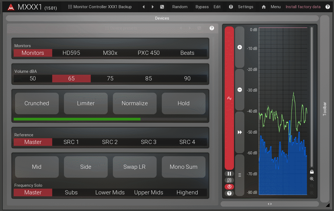Screen dimensions: 334x211
Task: Click the fast-forward double arrow button
Action: pyautogui.click(x=240, y=132)
